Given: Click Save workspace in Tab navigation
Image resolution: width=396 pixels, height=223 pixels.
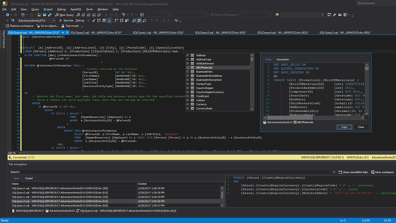Looking at the screenshot, I should click(382, 172).
